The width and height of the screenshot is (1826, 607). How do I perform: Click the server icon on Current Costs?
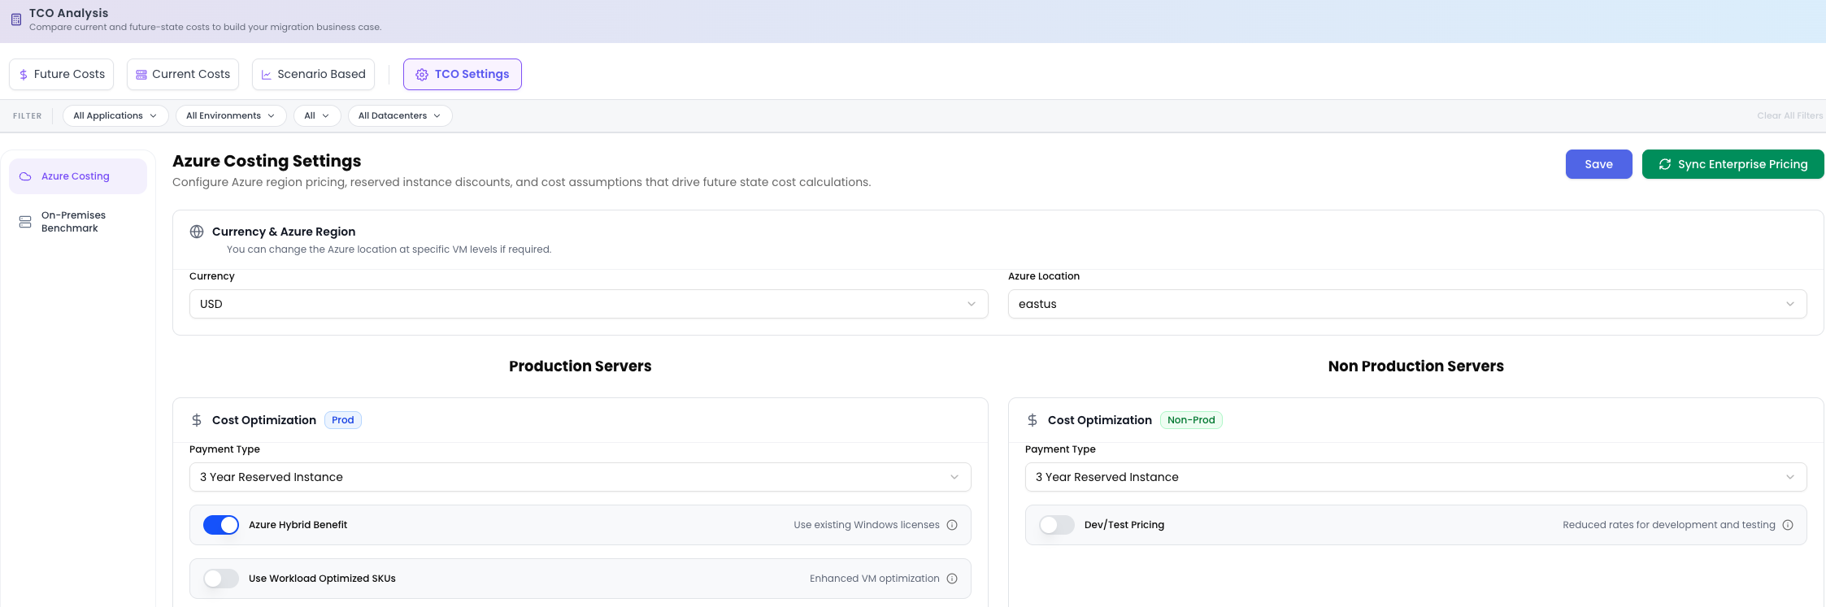click(141, 75)
